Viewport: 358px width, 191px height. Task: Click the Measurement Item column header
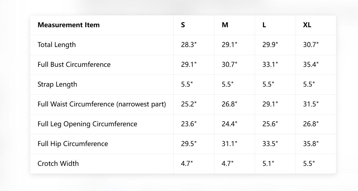click(x=69, y=25)
